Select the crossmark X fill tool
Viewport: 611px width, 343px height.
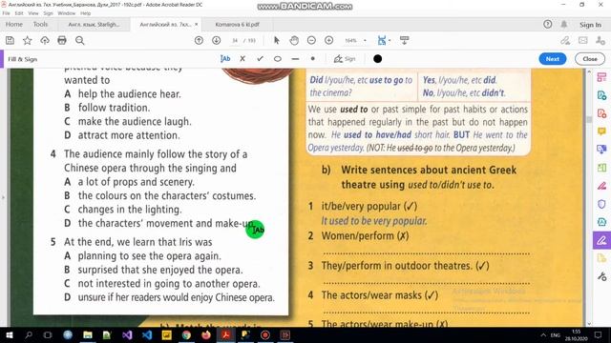tap(242, 59)
